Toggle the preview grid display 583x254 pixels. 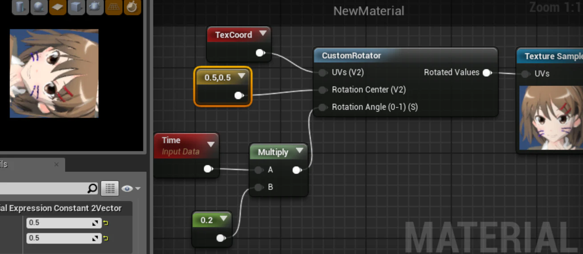pyautogui.click(x=114, y=7)
